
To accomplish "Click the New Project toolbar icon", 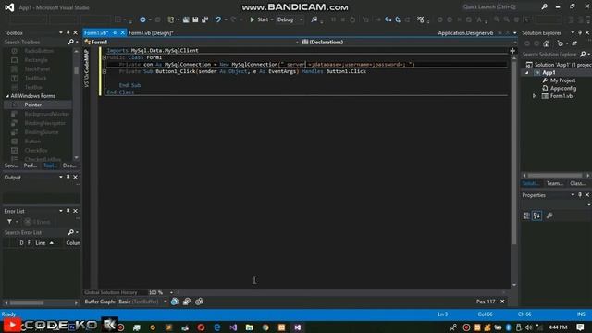I will pyautogui.click(x=171, y=19).
